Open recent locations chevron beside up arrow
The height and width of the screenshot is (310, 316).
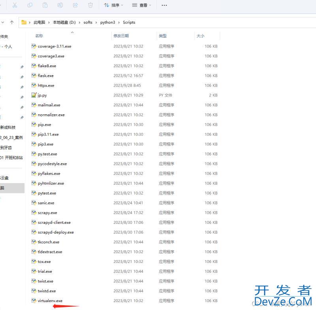coord(3,23)
